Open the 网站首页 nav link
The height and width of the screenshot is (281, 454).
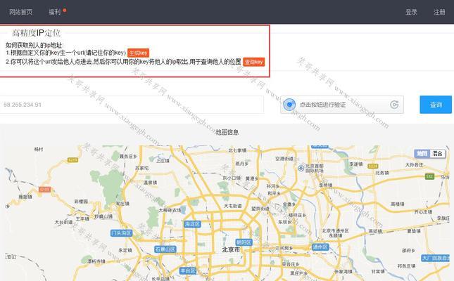(x=20, y=12)
